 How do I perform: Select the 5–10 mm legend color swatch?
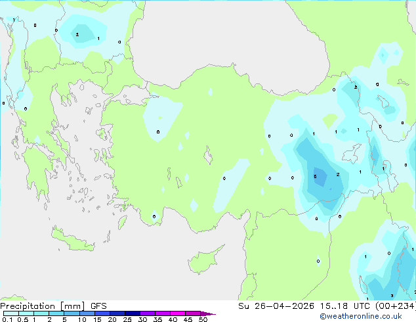[x=72, y=313]
